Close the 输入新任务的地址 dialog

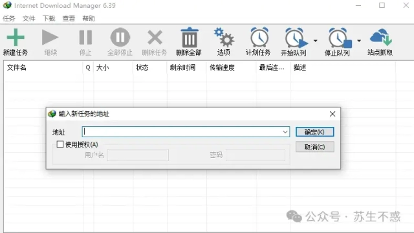click(x=332, y=114)
